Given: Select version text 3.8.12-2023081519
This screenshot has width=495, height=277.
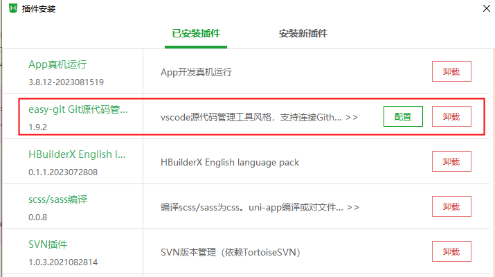Looking at the screenshot, I should [66, 82].
